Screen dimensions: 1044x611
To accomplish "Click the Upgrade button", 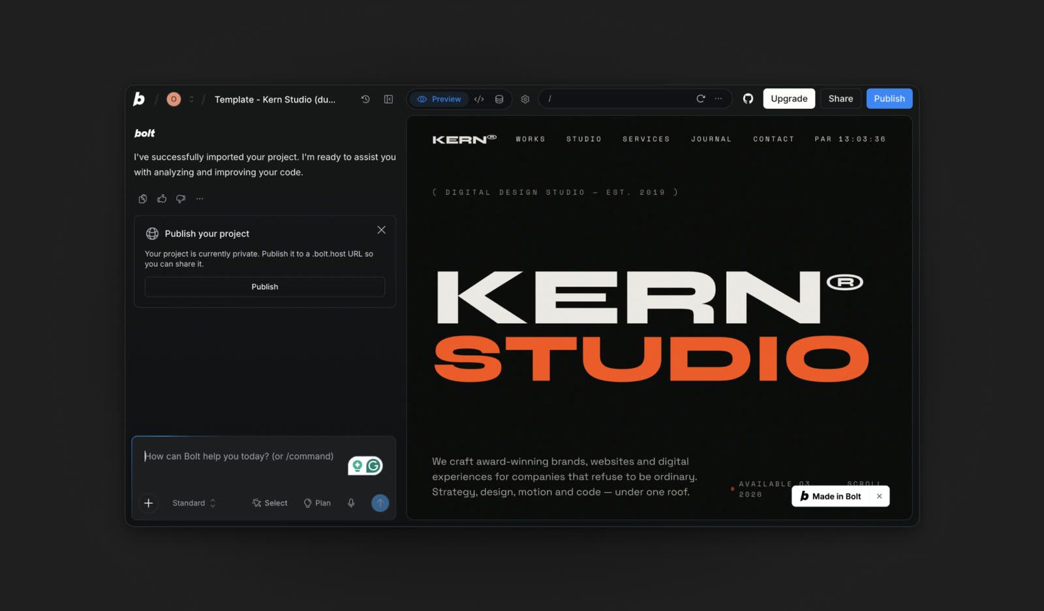I will click(789, 99).
